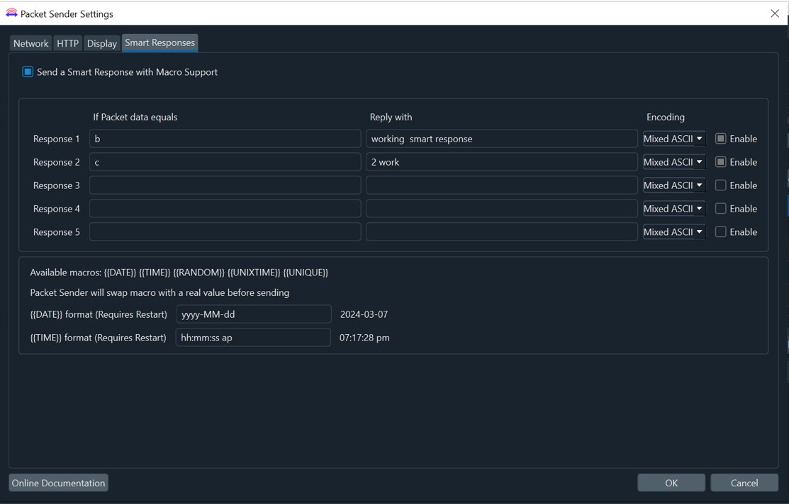Open the HTTP tab
Viewport: 789px width, 504px height.
pyautogui.click(x=67, y=43)
